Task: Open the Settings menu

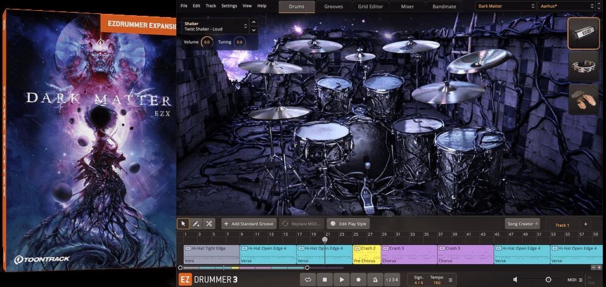Action: (229, 6)
